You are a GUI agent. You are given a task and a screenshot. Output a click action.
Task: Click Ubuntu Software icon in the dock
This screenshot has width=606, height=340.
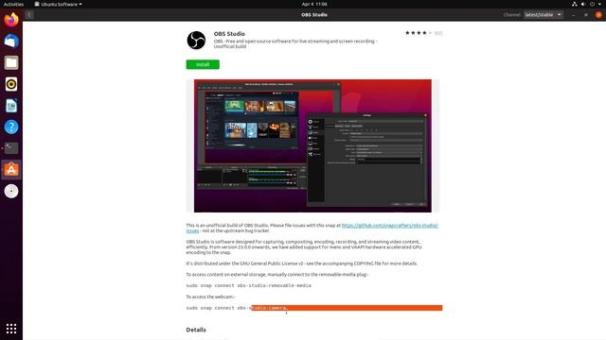tap(11, 170)
